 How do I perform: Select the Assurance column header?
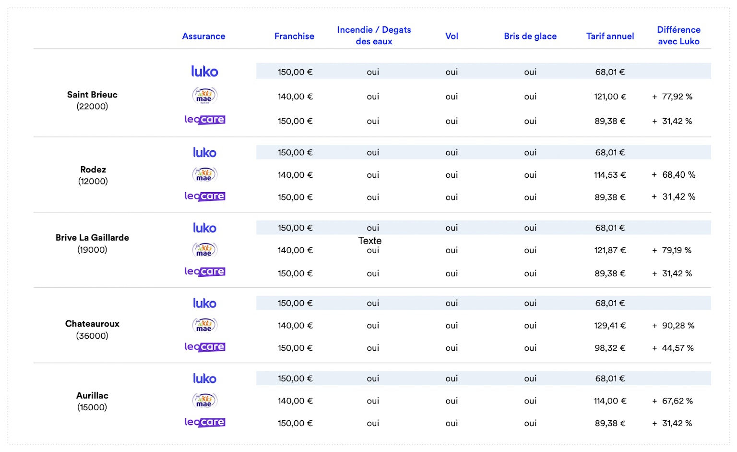tap(203, 36)
